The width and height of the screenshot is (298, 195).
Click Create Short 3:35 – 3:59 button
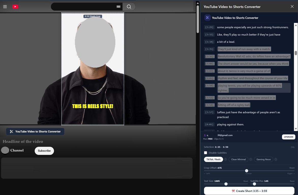(249, 191)
